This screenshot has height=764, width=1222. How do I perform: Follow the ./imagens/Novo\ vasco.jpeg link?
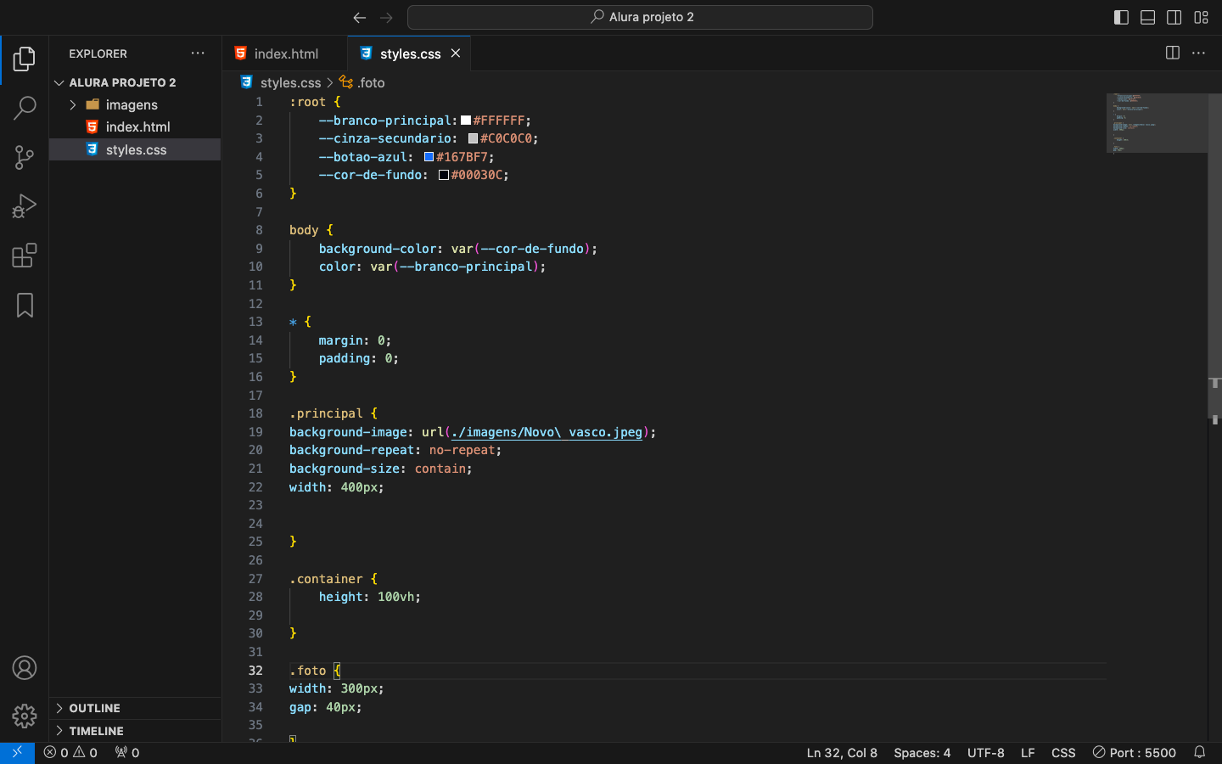click(x=547, y=432)
